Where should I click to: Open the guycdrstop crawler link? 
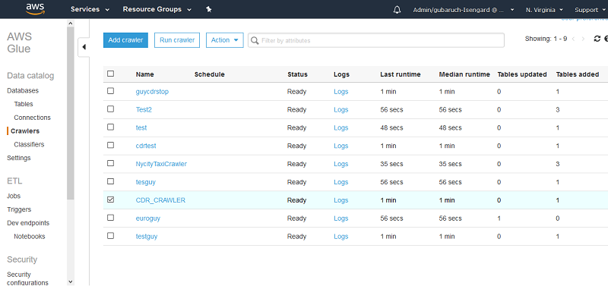(153, 92)
